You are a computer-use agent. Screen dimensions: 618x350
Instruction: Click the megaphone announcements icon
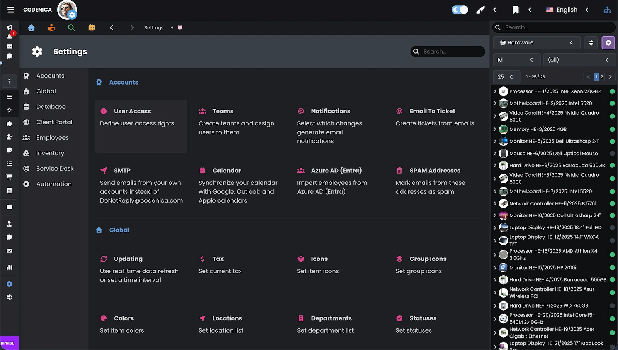point(9,27)
